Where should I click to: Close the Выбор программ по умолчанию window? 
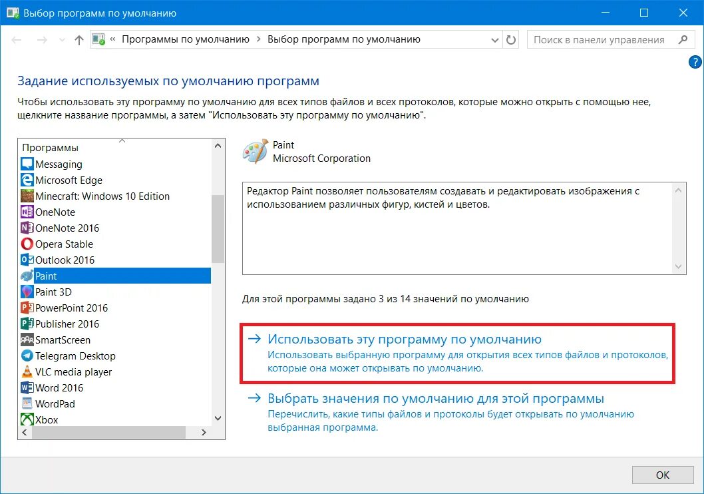683,13
